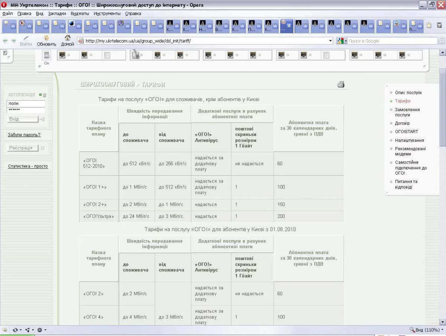The image size is (446, 336).
Task: Click the password field with asterisks
Action: [x=26, y=110]
